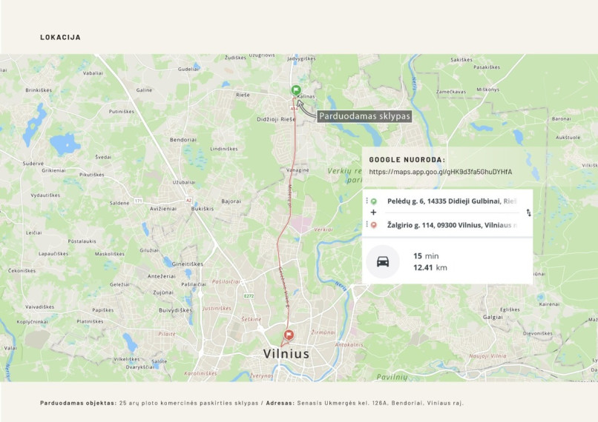Click the 'Avižieniai' map label
Viewport: 598px width, 422px height.
tap(163, 209)
